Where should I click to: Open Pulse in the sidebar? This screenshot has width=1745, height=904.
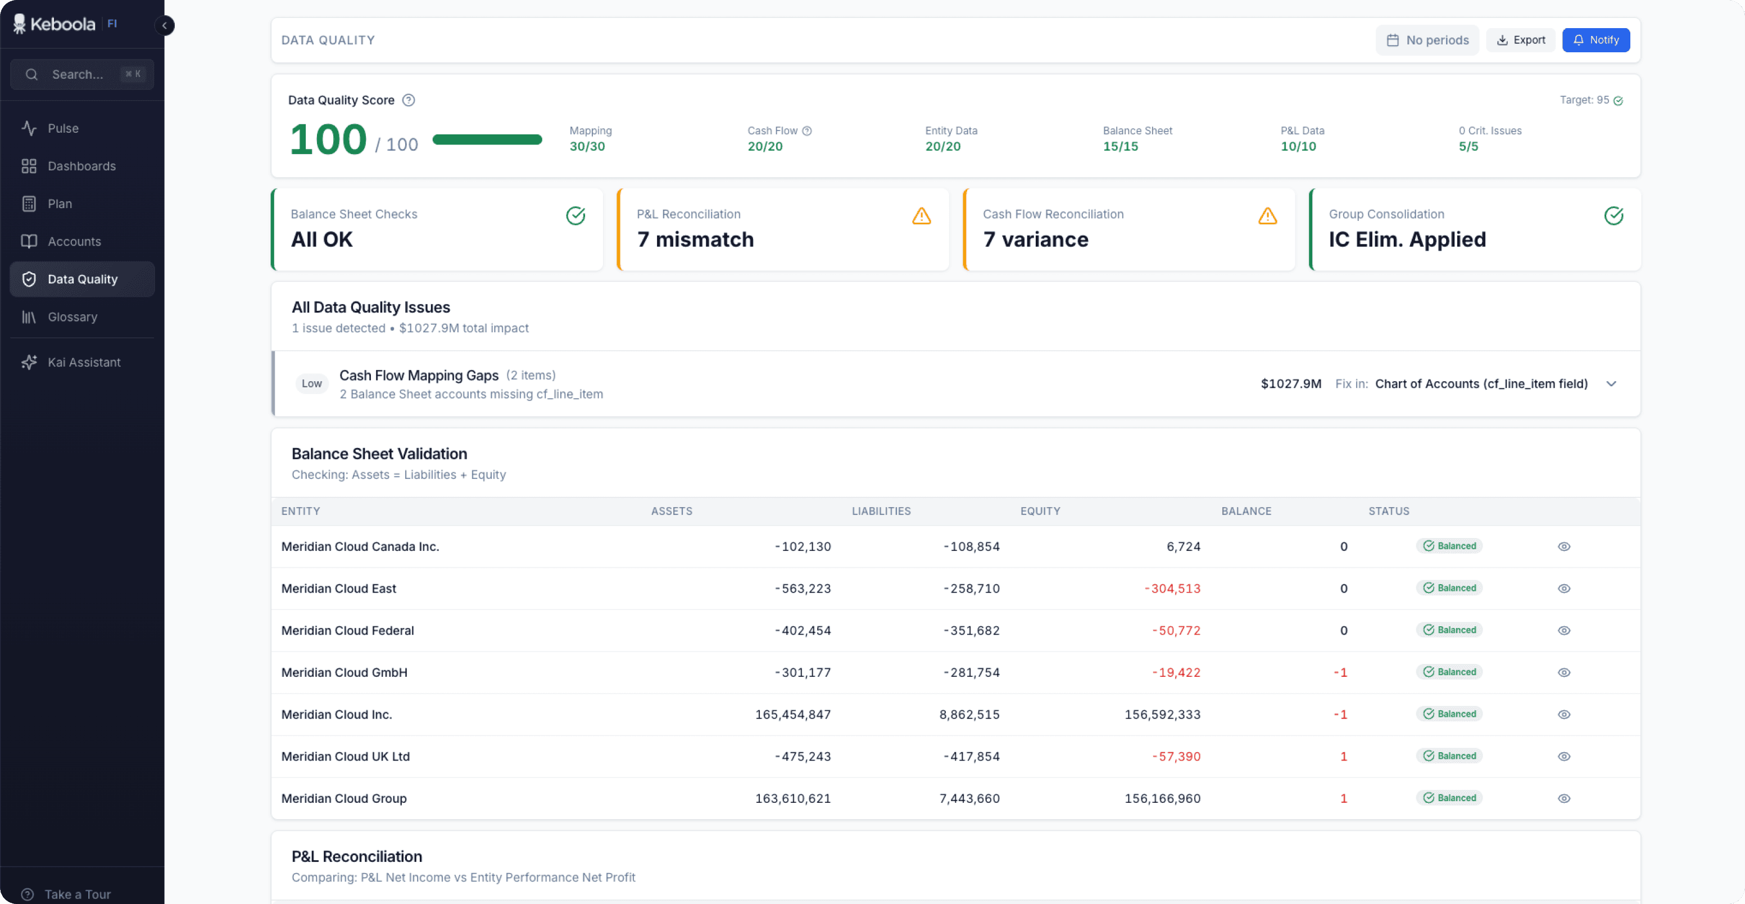point(82,128)
